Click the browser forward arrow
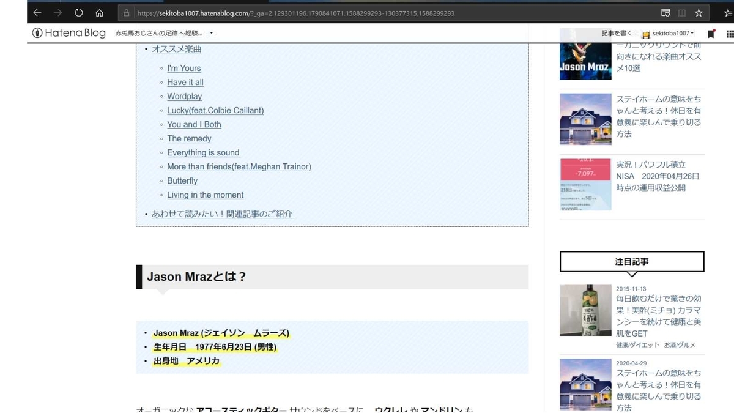This screenshot has width=734, height=413. point(58,13)
